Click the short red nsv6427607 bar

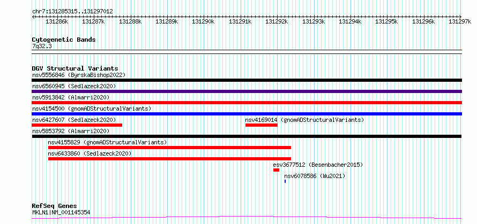[77, 125]
